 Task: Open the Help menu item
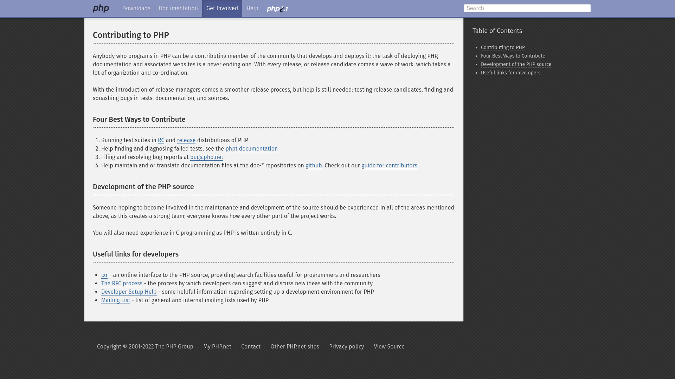click(x=252, y=8)
